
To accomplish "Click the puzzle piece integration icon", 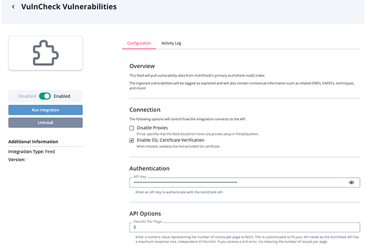I will 45,53.
